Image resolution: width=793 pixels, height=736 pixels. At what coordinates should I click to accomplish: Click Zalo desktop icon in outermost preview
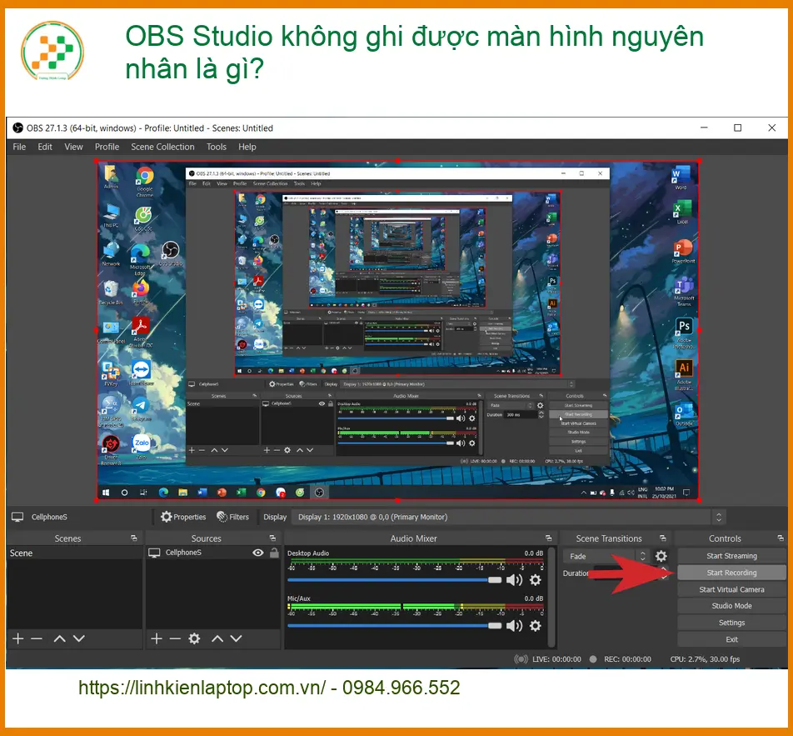(142, 447)
